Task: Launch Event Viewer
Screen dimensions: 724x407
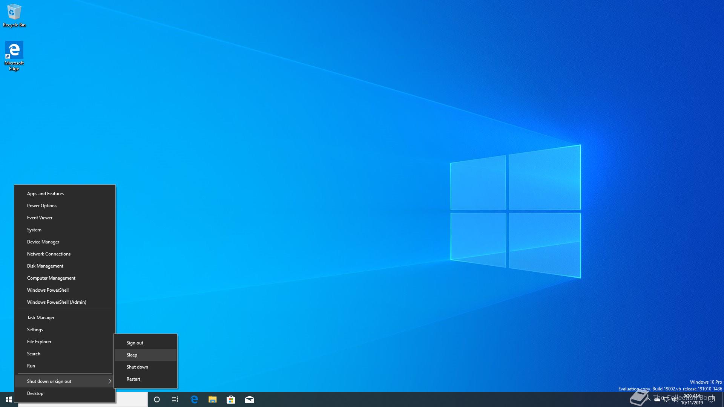Action: click(x=65, y=218)
